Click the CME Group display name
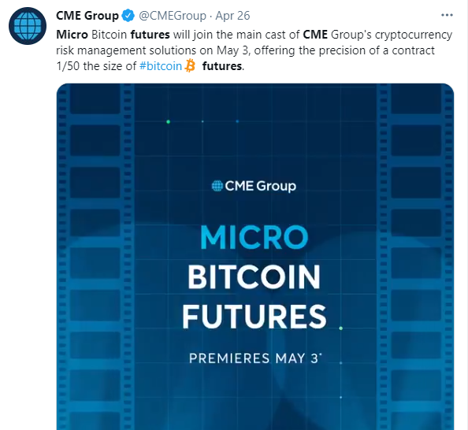This screenshot has height=430, width=468. [87, 16]
